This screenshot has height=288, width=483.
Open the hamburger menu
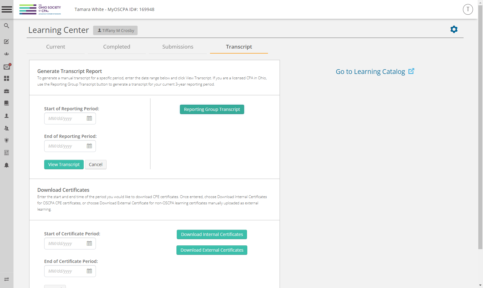[7, 9]
